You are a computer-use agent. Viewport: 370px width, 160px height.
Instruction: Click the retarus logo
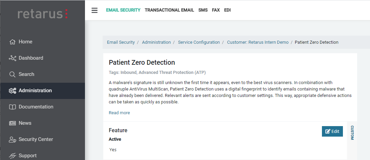point(43,14)
